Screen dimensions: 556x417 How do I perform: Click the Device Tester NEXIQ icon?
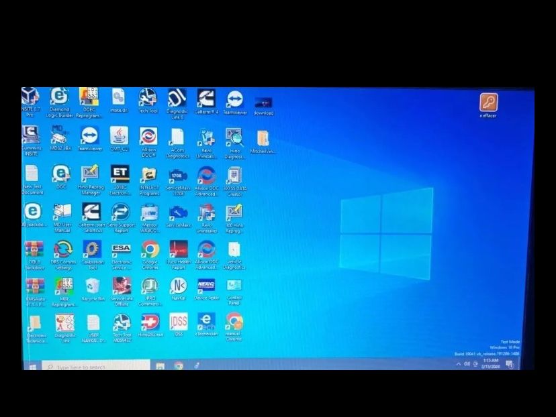[x=206, y=286]
